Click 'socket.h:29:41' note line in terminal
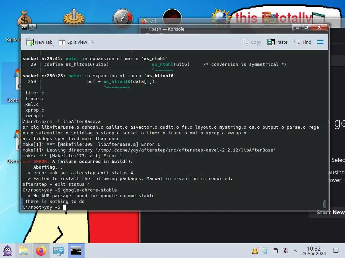The image size is (345, 258). pos(95,58)
